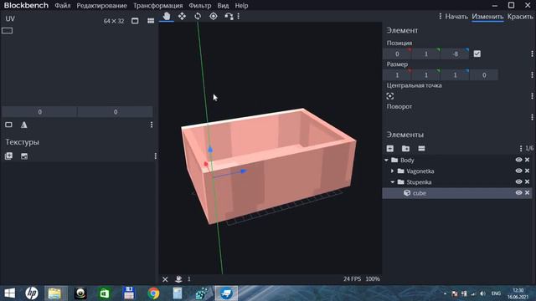Open the Центральная точка options dots
536x301 pixels.
[532, 96]
